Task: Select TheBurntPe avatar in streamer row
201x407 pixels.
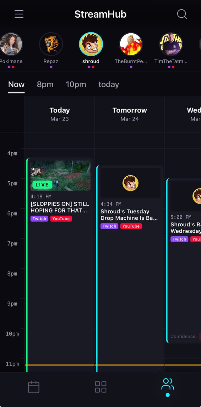Action: 131,44
